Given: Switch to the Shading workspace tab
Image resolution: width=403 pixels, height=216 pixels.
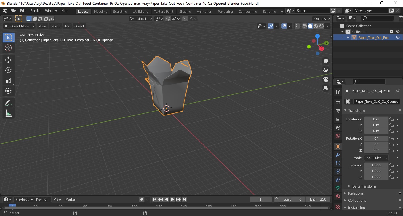Looking at the screenshot, I should click(185, 11).
